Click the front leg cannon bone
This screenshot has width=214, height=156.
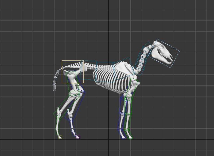[128, 122]
